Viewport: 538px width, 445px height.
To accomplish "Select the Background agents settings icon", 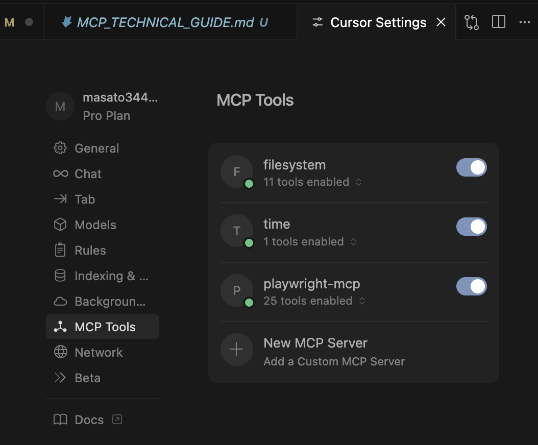I will (x=60, y=301).
